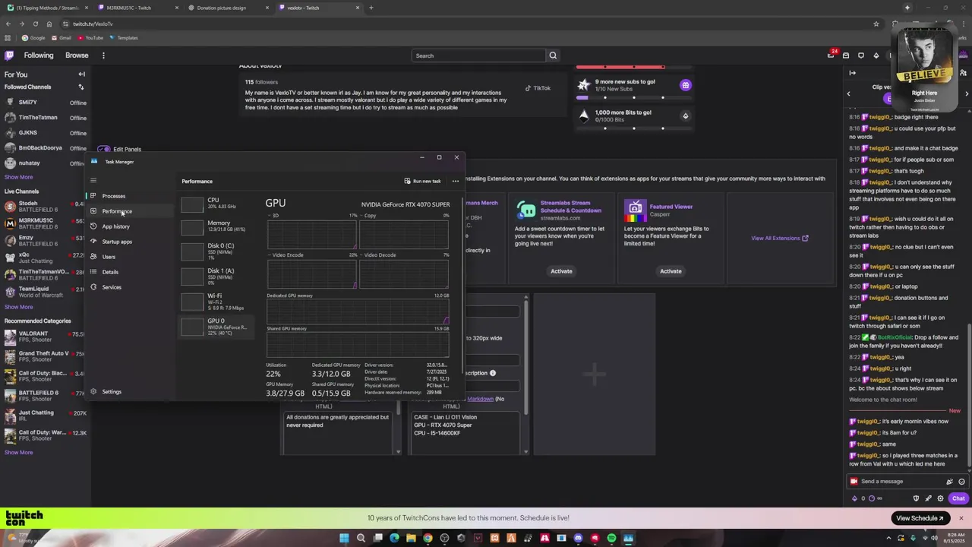Open the Windows Start menu

coord(344,539)
